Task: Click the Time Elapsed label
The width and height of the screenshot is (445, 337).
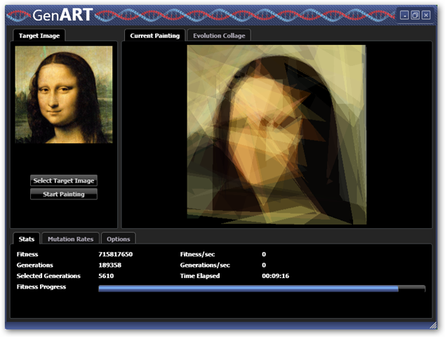Action: coord(200,276)
